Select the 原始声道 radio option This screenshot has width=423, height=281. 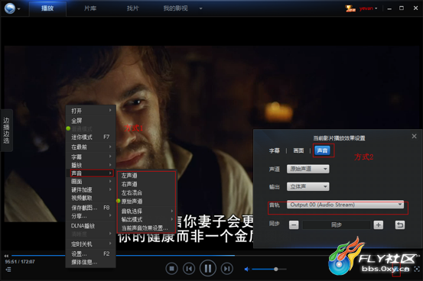[146, 201]
